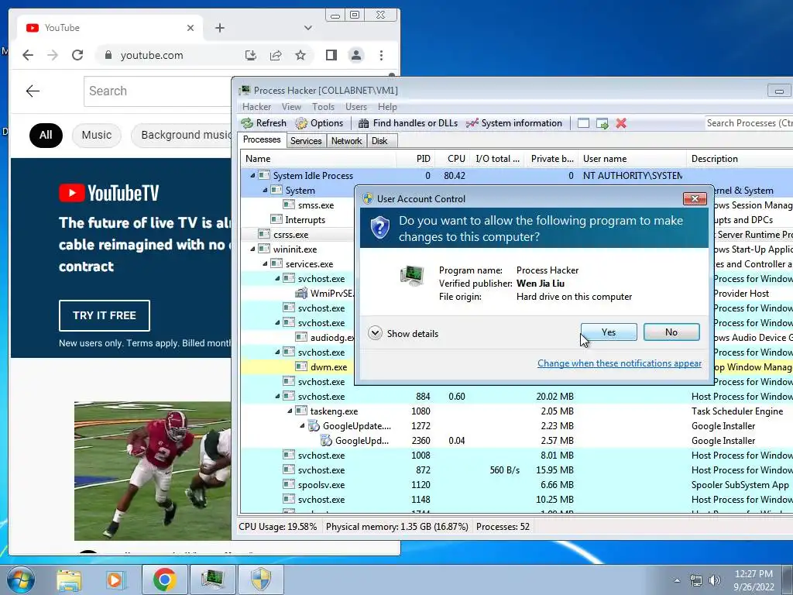The image size is (793, 595).
Task: Select the Background music filter chip
Action: (181, 135)
